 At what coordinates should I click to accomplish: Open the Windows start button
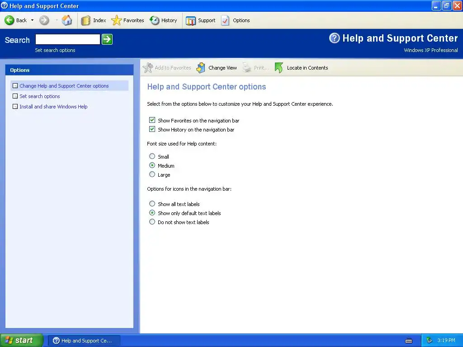[x=22, y=341]
